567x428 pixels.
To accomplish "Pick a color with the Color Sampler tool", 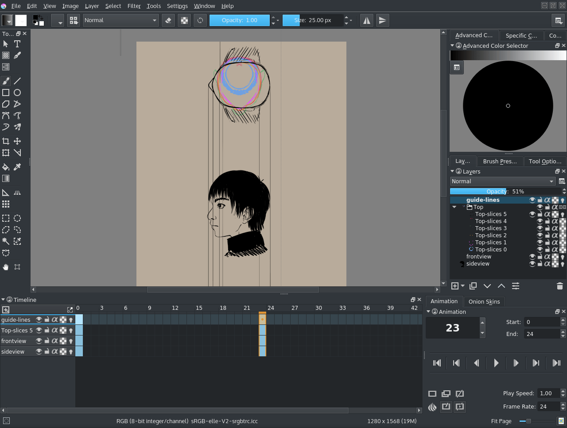I will point(17,167).
